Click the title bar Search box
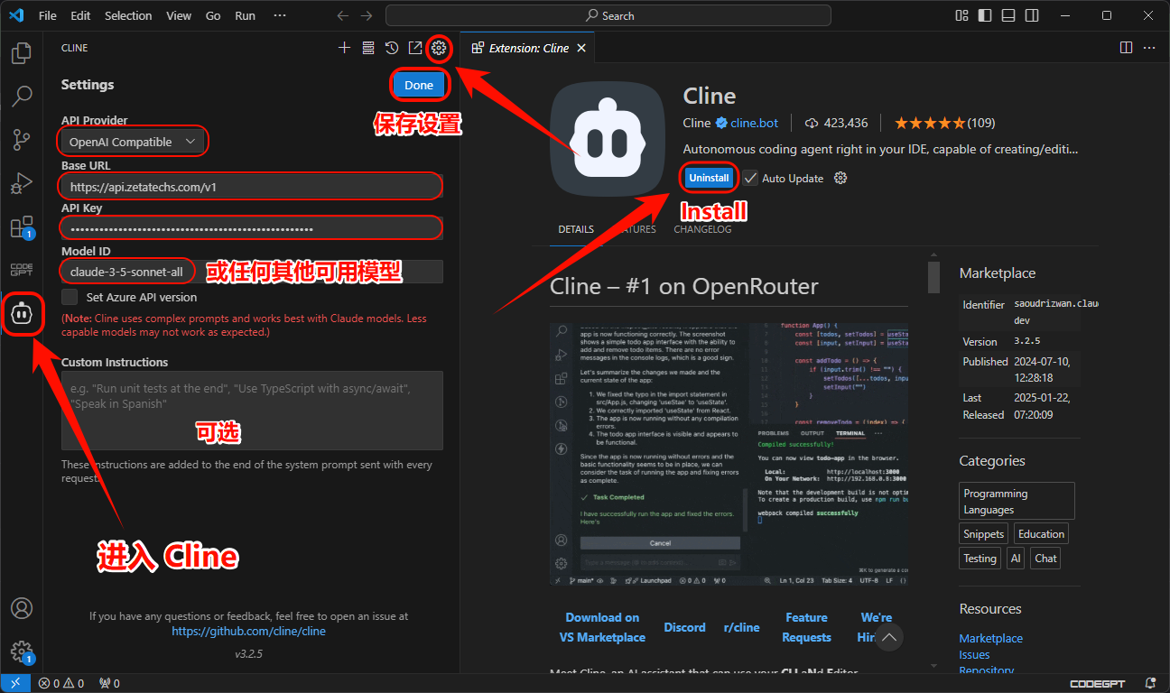The image size is (1170, 693). 608,15
